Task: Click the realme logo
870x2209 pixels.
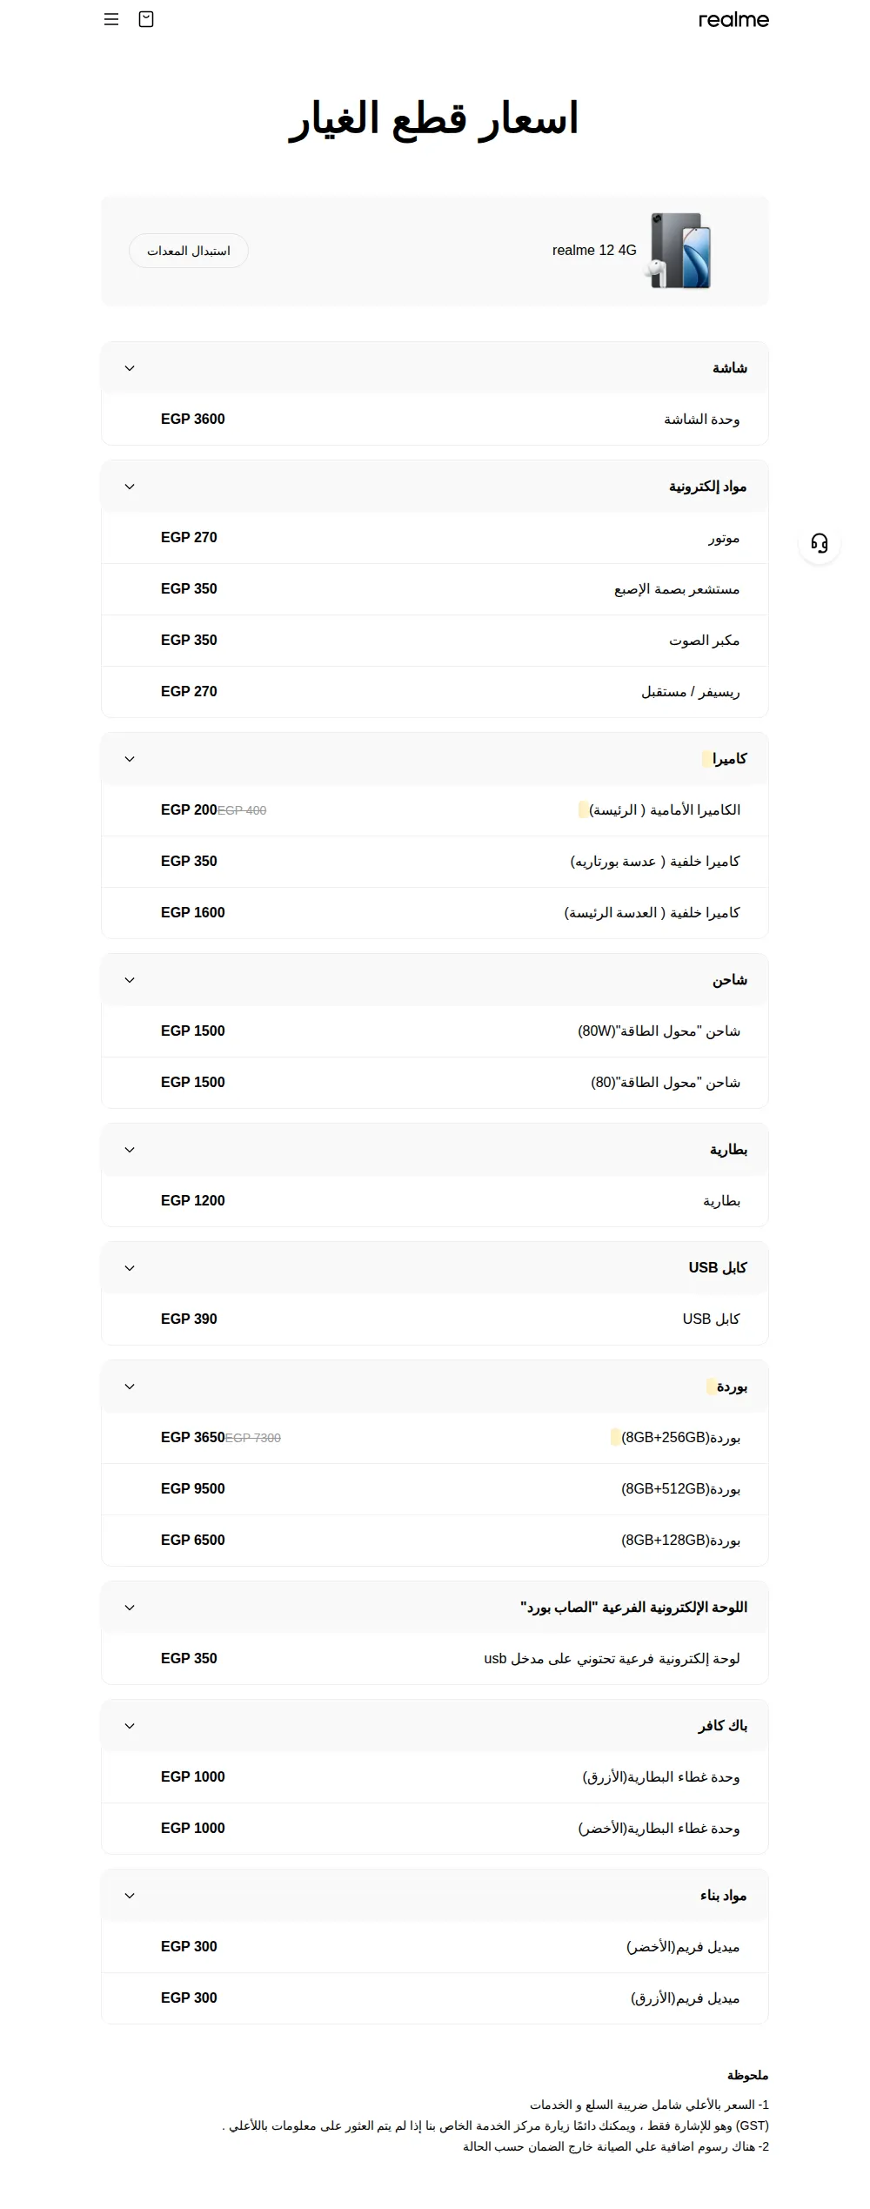Action: pos(733,19)
